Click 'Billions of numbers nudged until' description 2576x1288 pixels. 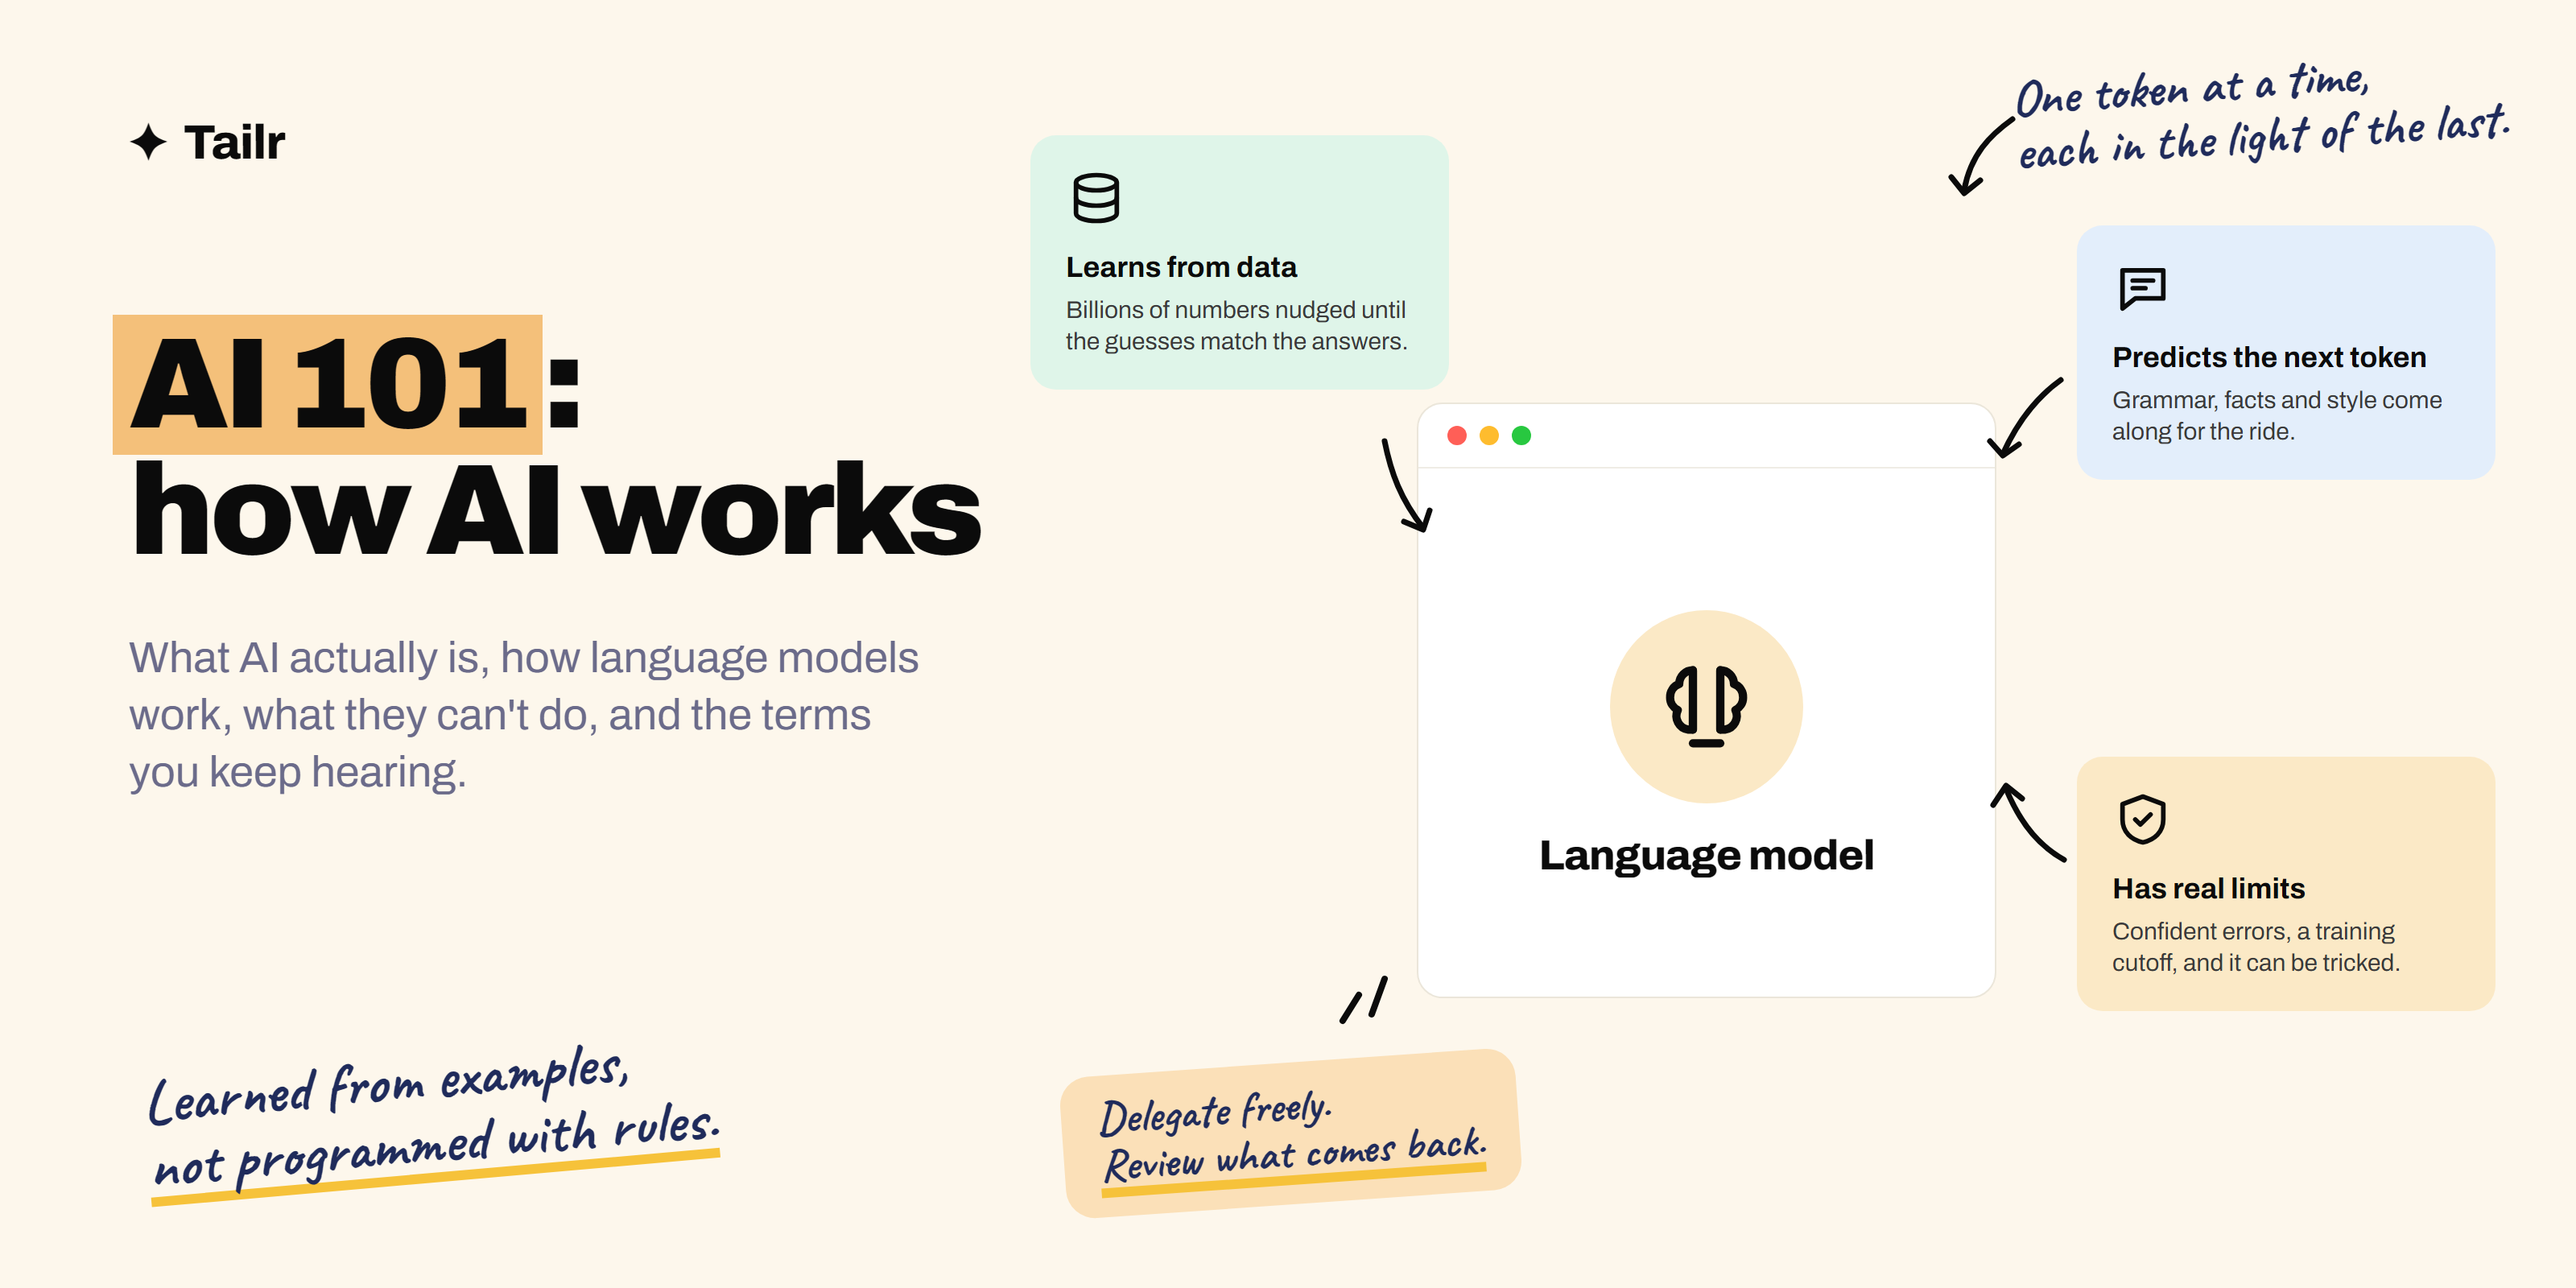click(1236, 325)
